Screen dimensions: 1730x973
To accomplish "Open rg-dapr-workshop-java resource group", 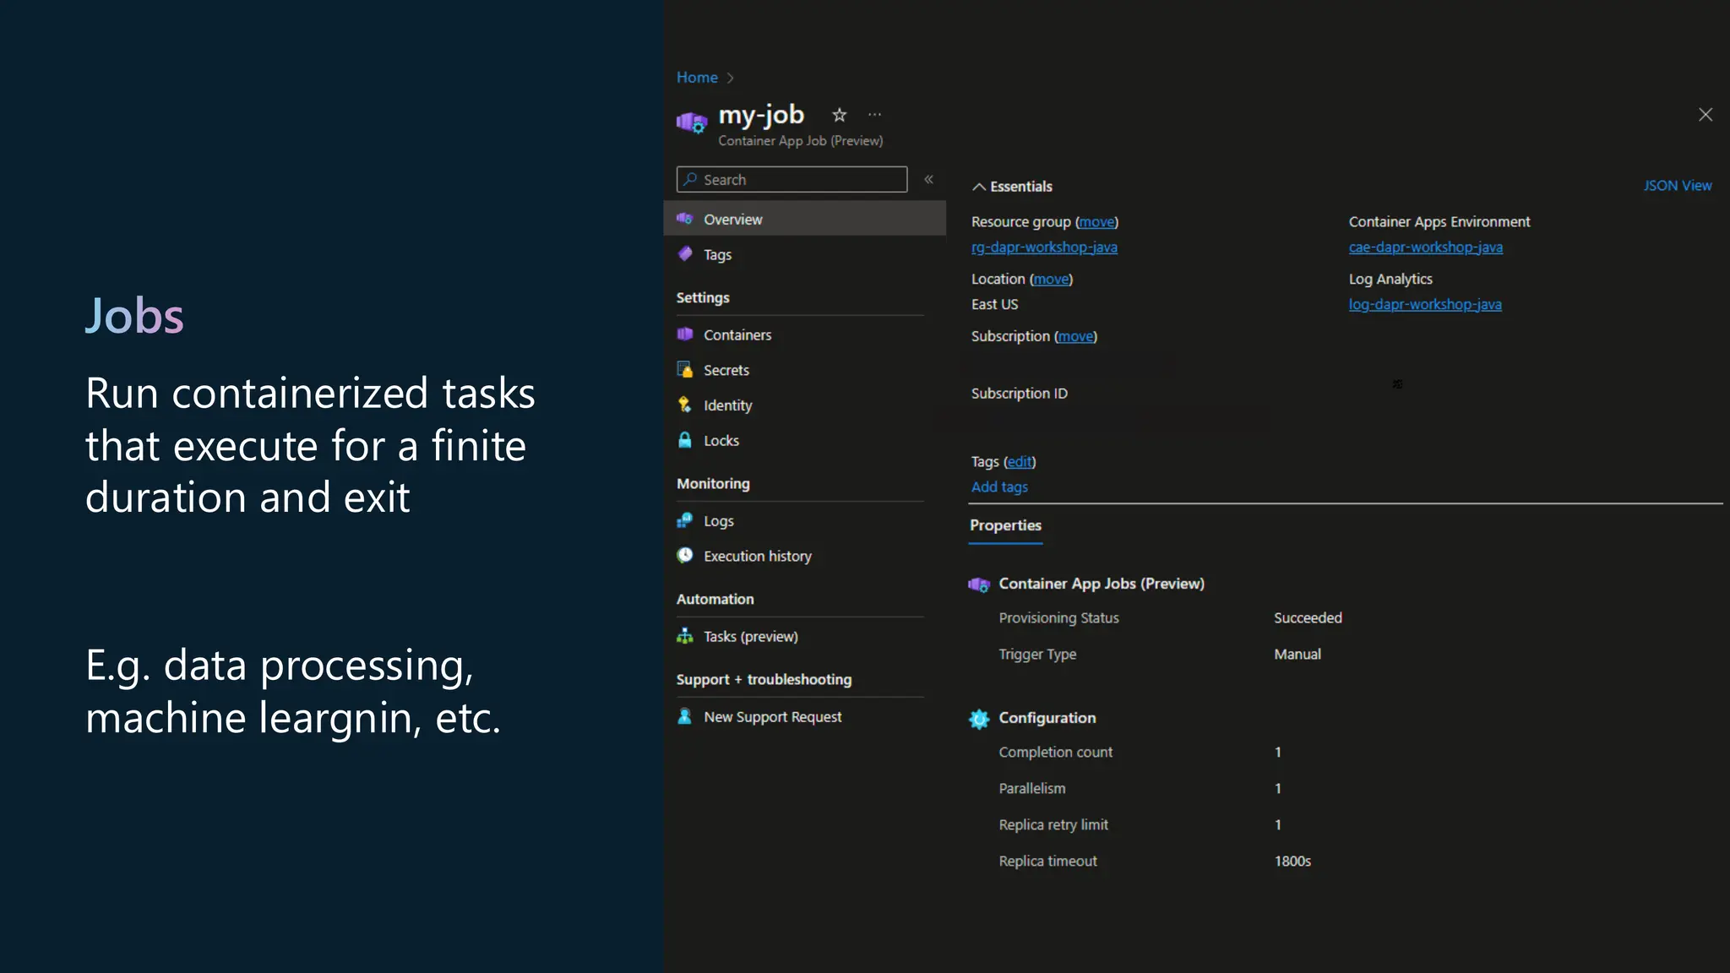I will 1044,247.
